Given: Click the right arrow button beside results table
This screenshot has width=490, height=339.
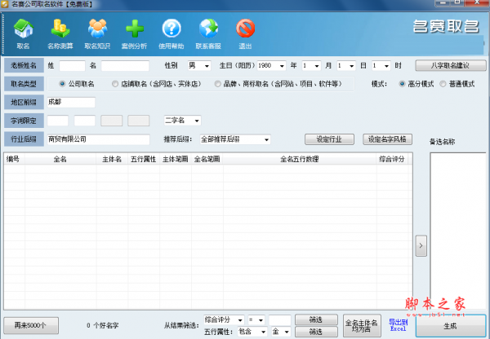Looking at the screenshot, I should click(x=421, y=244).
